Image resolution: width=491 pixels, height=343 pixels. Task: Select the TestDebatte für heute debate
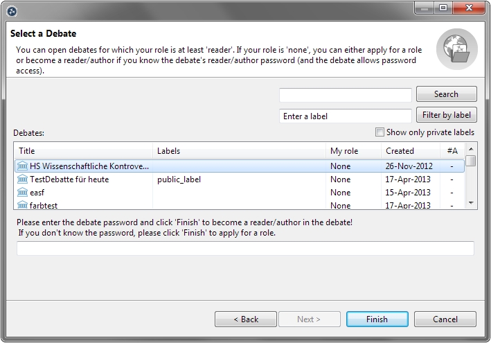click(240, 179)
